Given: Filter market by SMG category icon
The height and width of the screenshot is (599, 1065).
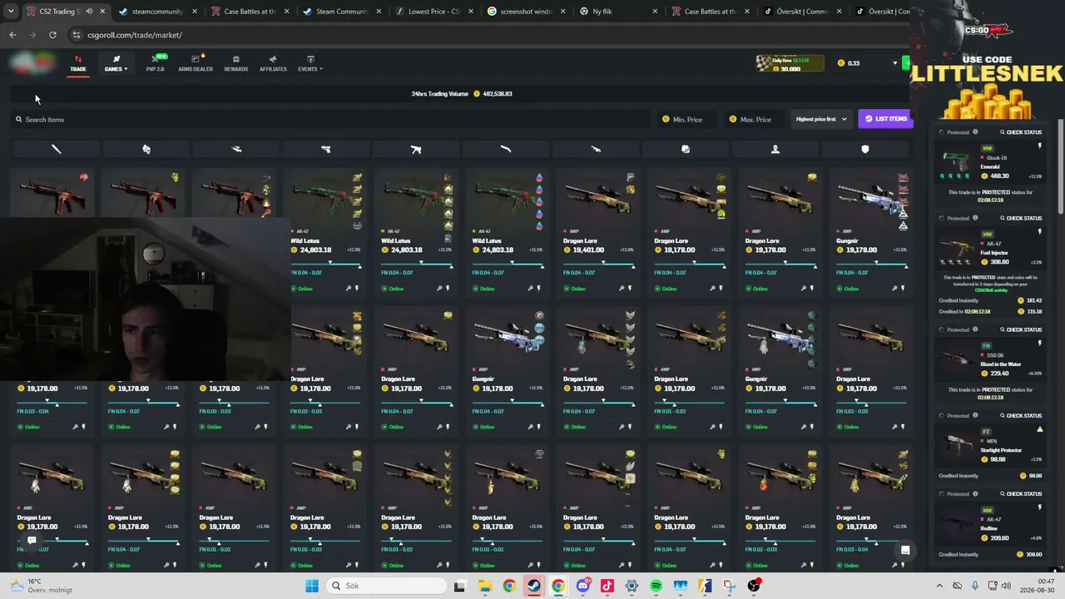Looking at the screenshot, I should [416, 149].
